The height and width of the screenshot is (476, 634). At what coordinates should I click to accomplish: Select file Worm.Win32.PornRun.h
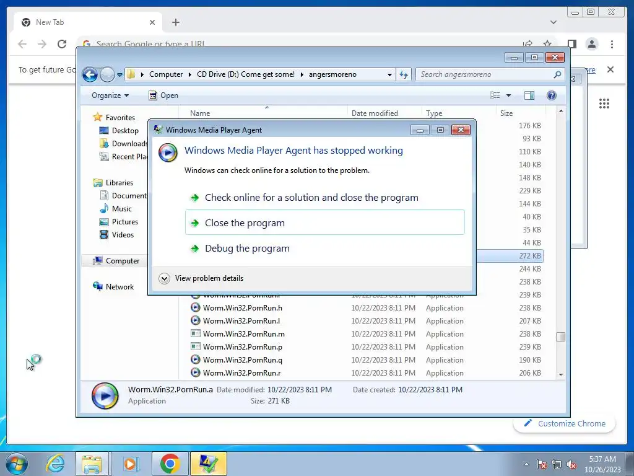tap(243, 308)
